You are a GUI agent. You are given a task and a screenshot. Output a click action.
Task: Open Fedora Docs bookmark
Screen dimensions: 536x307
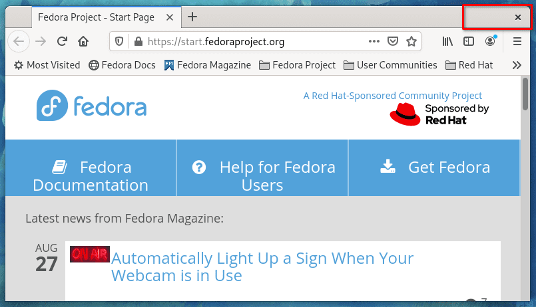tap(122, 65)
